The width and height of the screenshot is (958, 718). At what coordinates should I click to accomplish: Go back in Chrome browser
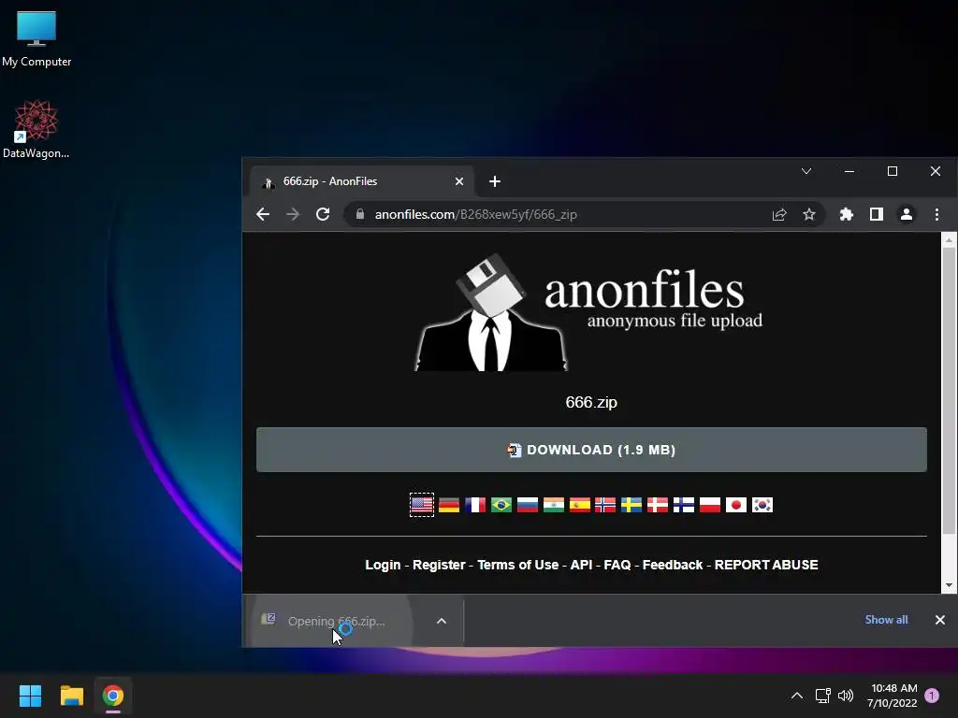[x=263, y=214]
